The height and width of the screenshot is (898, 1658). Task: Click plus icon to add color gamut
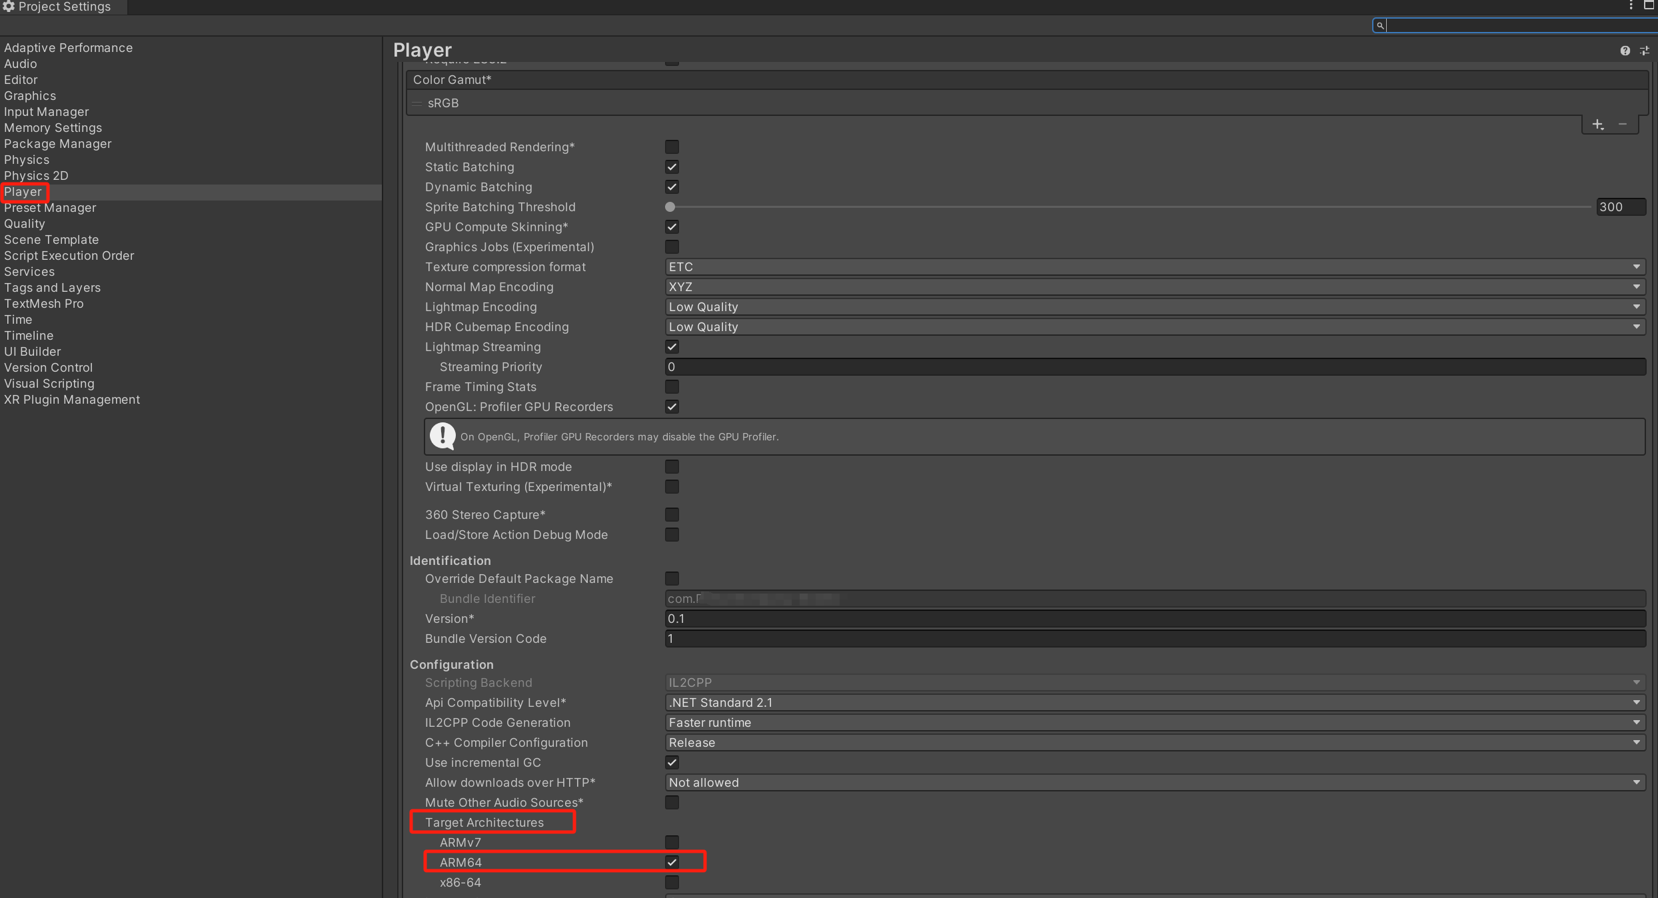pos(1597,125)
